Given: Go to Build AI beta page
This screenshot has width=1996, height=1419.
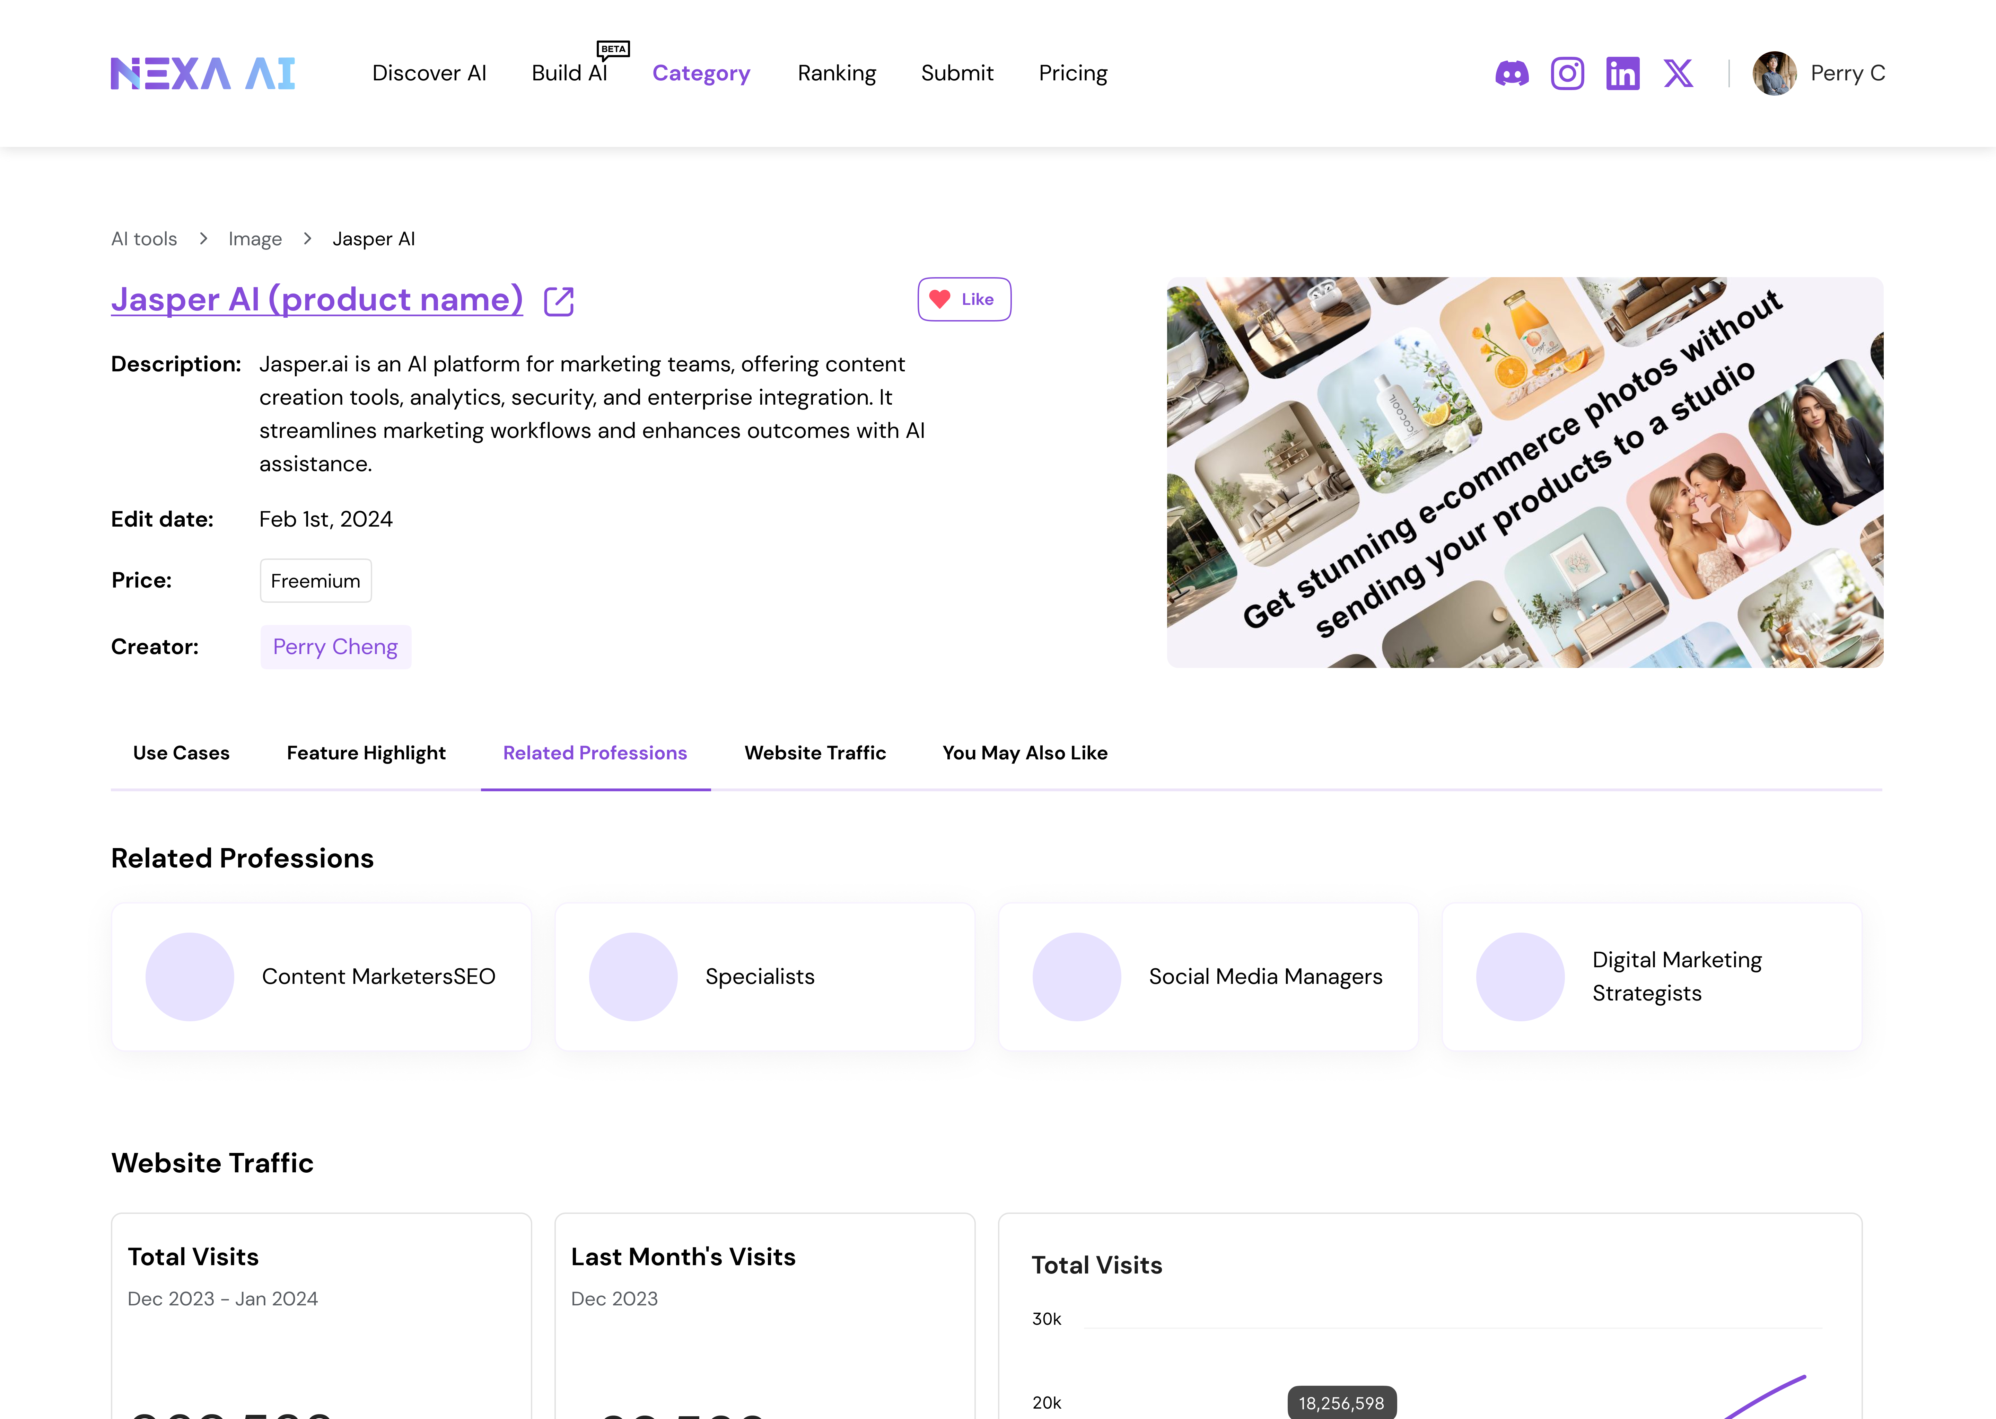Looking at the screenshot, I should coord(569,73).
